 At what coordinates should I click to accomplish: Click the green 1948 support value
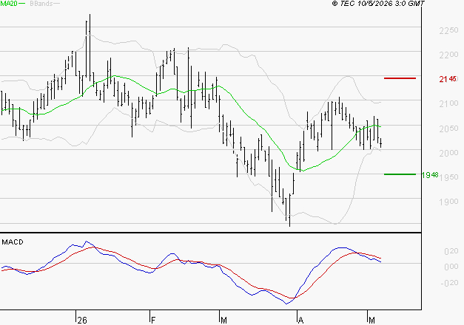click(430, 175)
